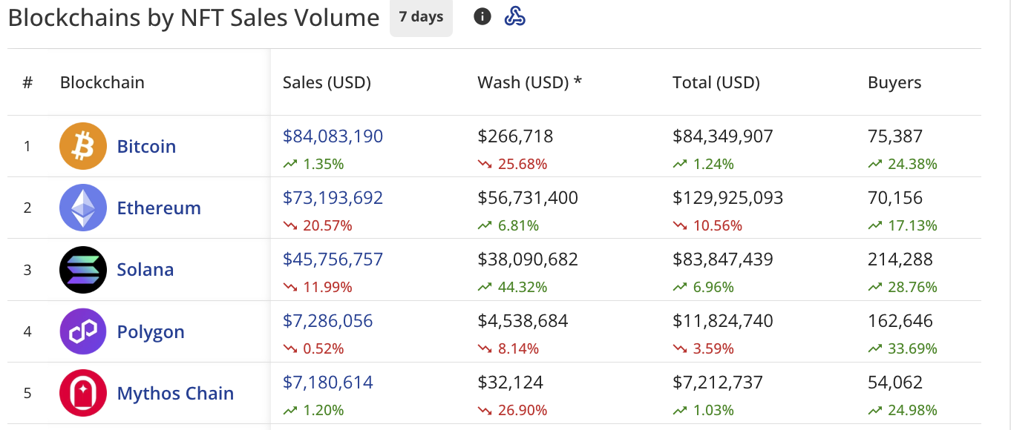The width and height of the screenshot is (1011, 430).
Task: Click Mythos Chain total $7,212,737
Action: tap(718, 383)
